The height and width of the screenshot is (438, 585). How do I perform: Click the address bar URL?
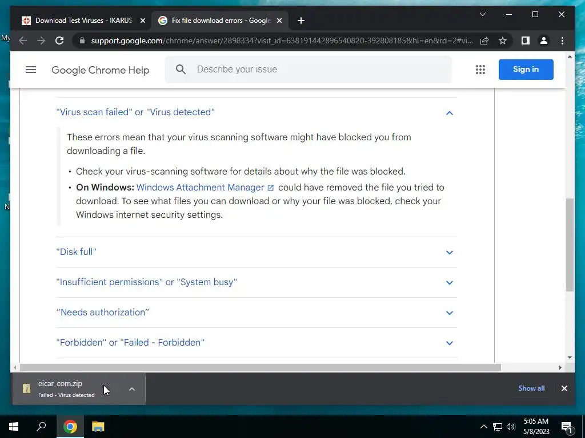coord(282,40)
